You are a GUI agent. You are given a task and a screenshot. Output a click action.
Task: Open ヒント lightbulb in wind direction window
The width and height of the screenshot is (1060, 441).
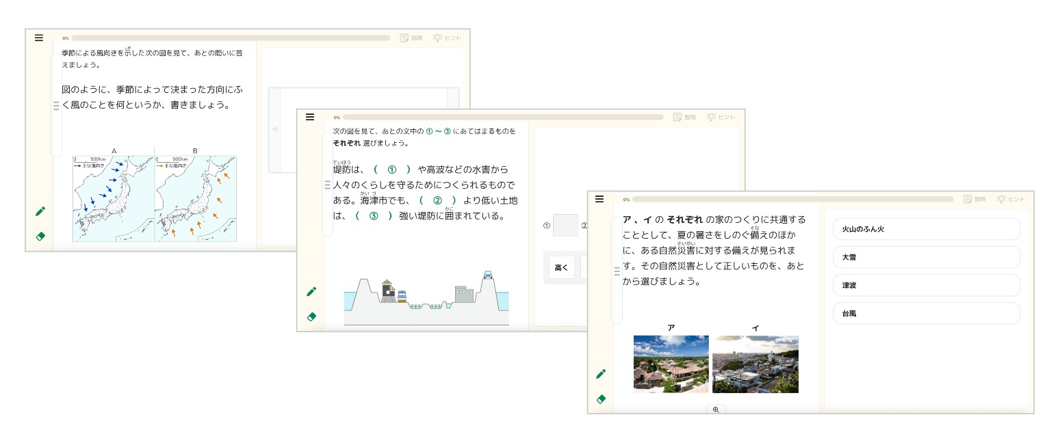point(447,38)
